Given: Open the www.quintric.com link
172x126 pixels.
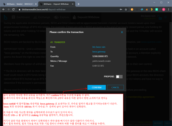Looking at the screenshot, I should tap(151, 42).
